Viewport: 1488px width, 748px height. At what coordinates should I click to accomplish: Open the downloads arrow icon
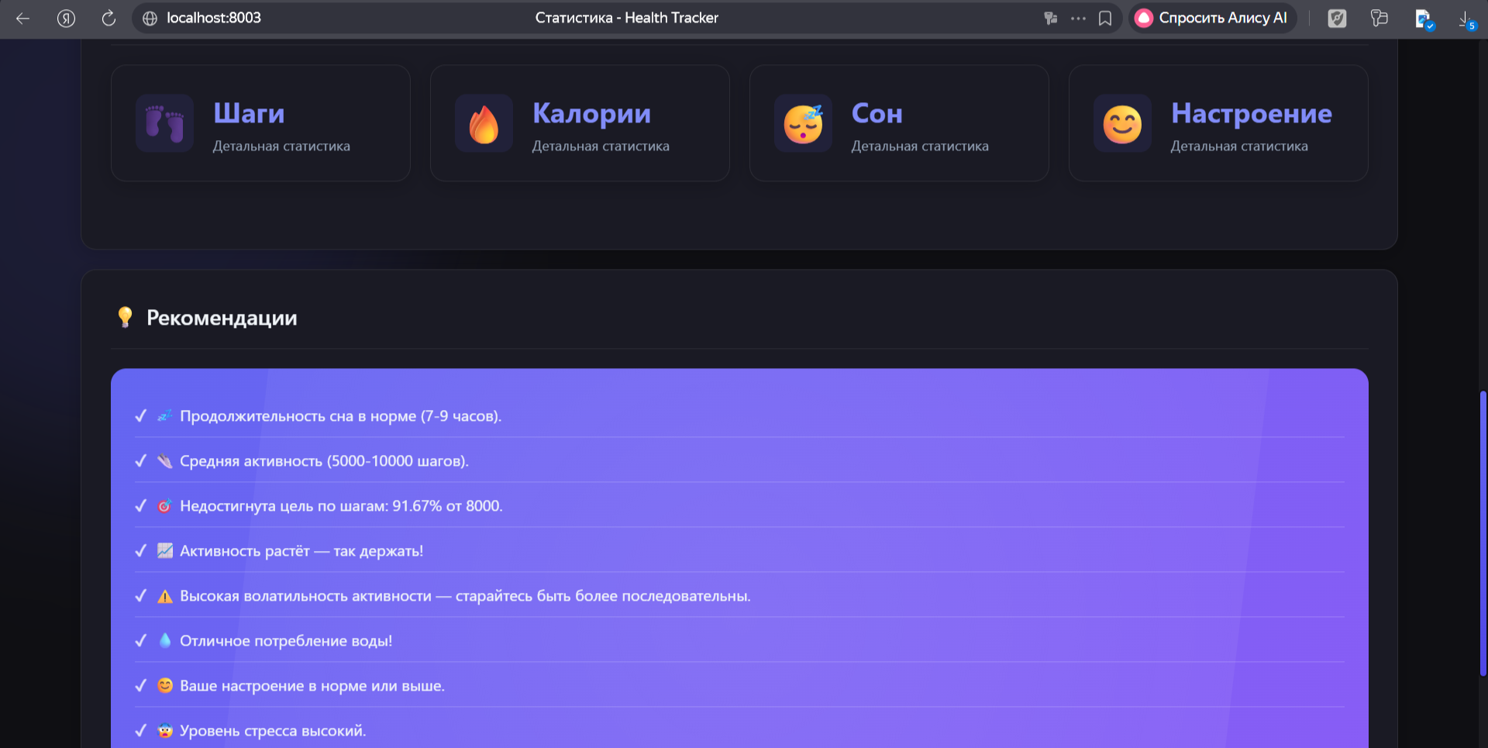(1466, 19)
